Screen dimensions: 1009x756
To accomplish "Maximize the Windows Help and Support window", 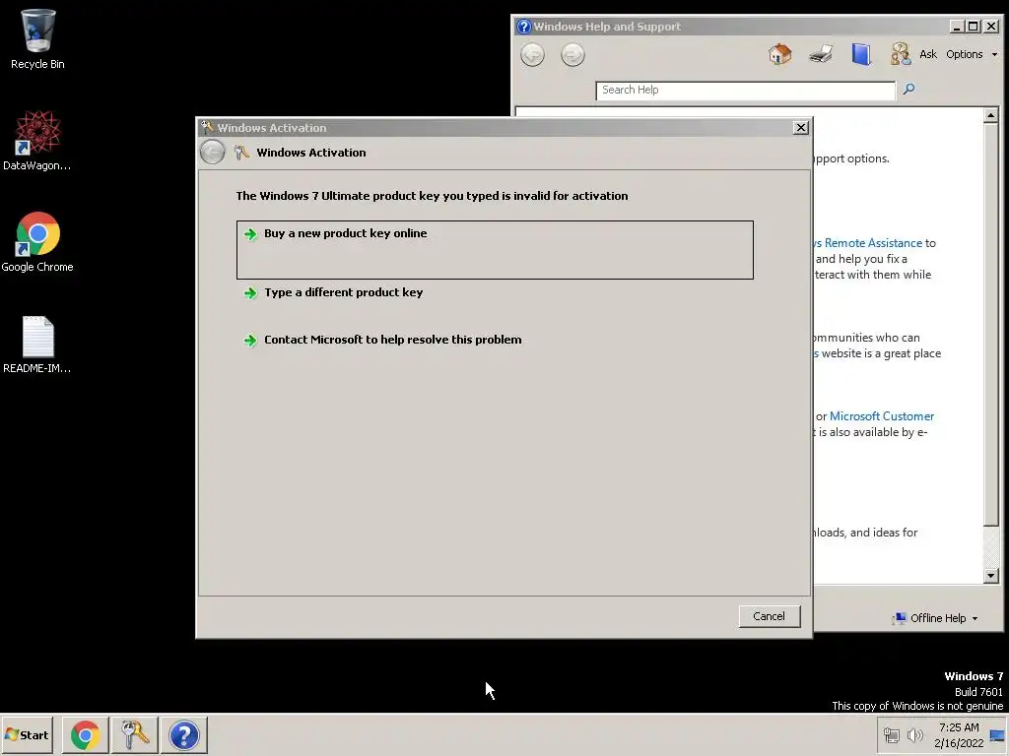I will click(974, 27).
